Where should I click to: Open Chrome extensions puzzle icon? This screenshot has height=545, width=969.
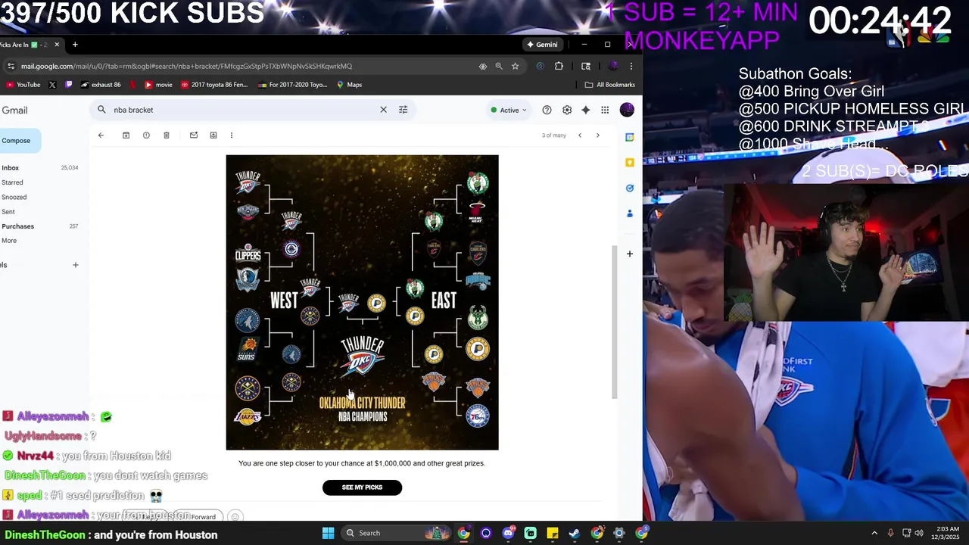559,66
